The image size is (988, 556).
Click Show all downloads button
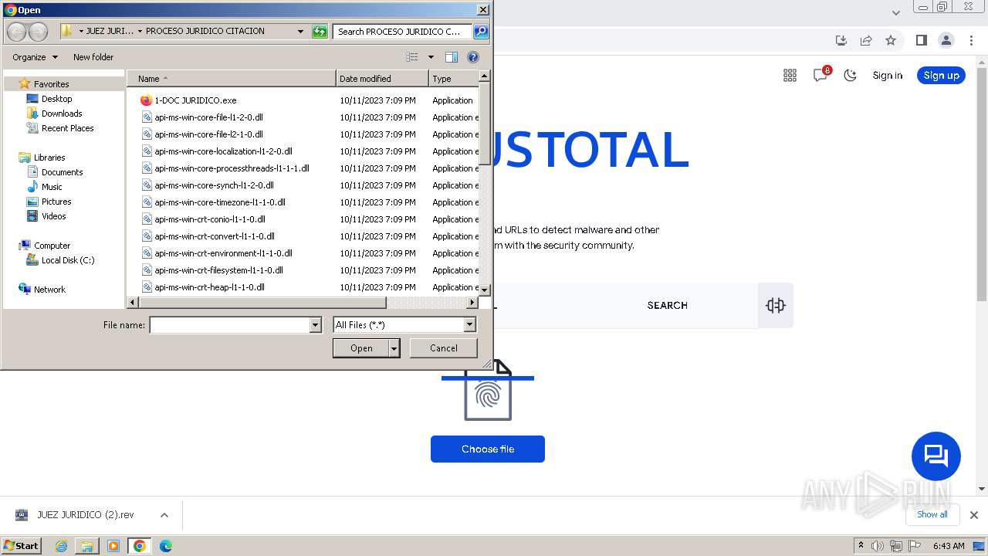pos(932,514)
